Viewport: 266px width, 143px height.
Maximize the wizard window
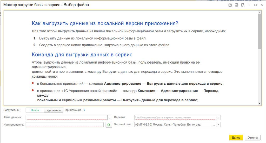[255, 5]
